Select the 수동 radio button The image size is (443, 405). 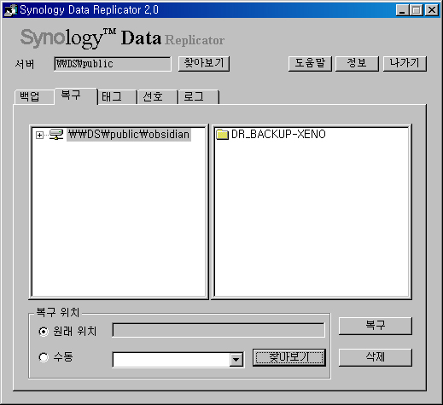pos(44,357)
